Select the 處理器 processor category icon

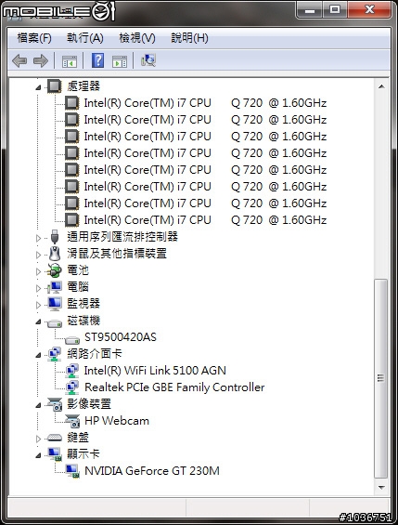coord(54,86)
